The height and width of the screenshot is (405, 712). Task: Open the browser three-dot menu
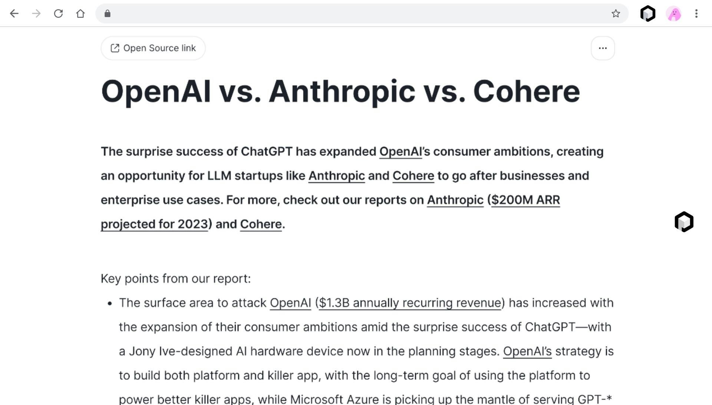tap(696, 14)
